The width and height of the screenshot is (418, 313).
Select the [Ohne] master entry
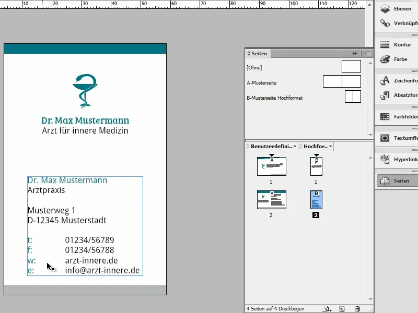coord(254,68)
